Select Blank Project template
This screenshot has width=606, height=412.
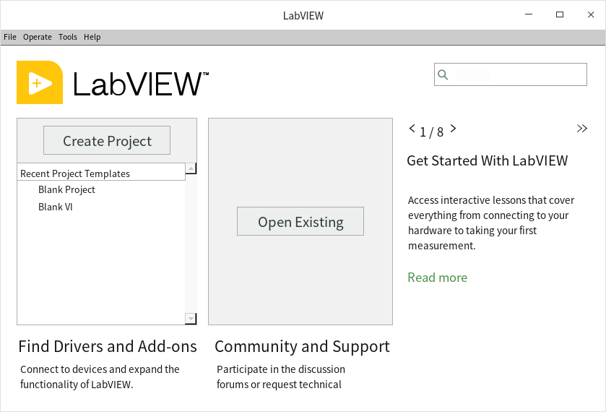(x=66, y=189)
